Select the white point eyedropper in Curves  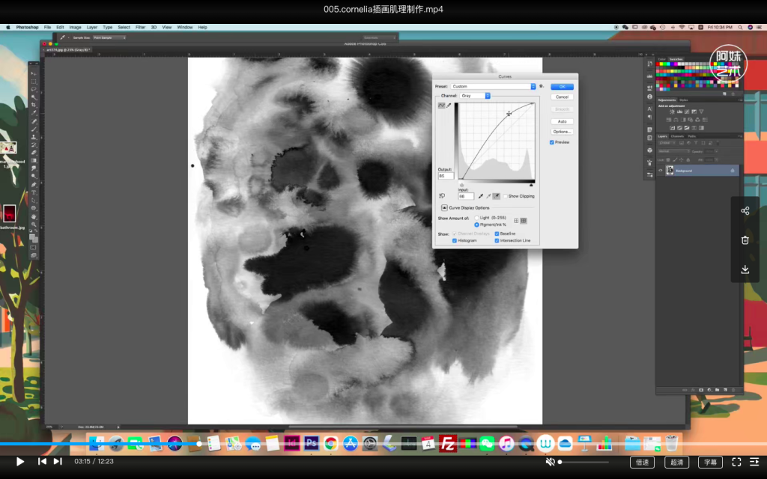[x=496, y=196]
